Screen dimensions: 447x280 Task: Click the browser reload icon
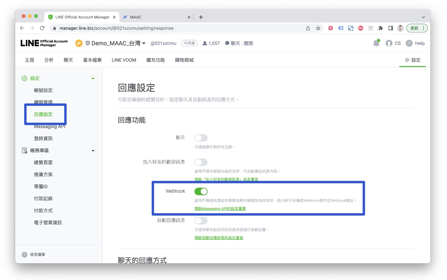coord(42,28)
